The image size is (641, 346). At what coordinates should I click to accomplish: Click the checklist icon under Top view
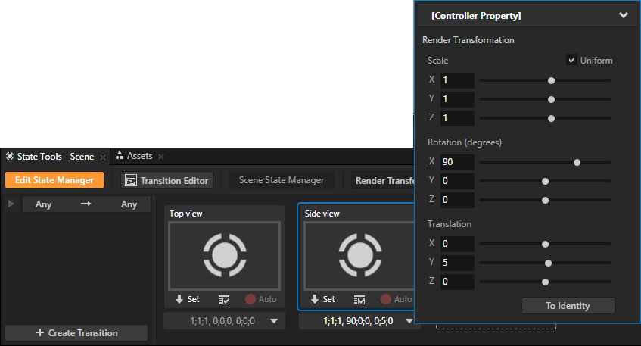pyautogui.click(x=224, y=300)
